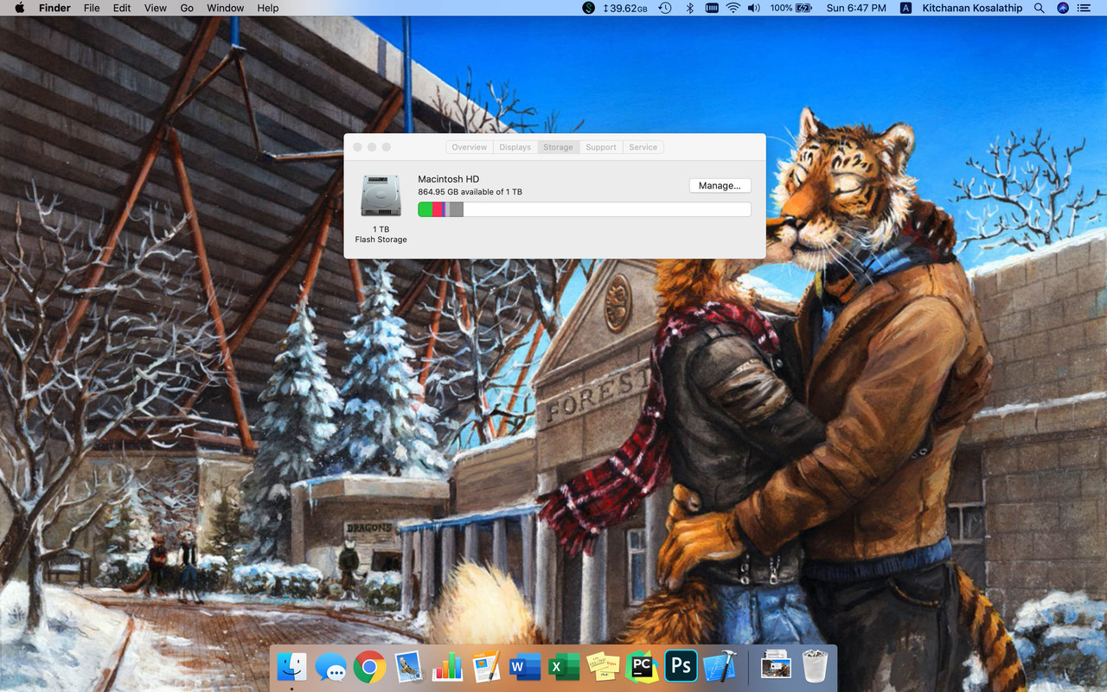This screenshot has height=692, width=1107.
Task: Show battery status at 100%
Action: [x=791, y=8]
